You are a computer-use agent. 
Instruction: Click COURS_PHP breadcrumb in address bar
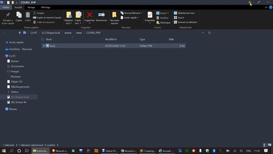pyautogui.click(x=93, y=33)
